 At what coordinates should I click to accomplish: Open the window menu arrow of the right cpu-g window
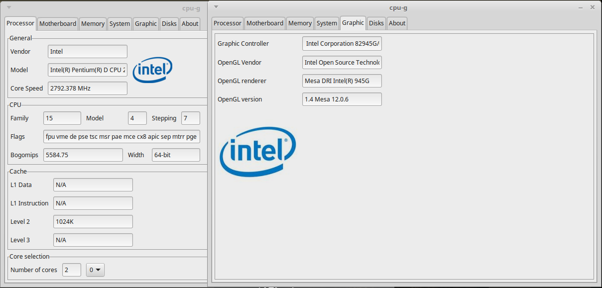[x=216, y=7]
